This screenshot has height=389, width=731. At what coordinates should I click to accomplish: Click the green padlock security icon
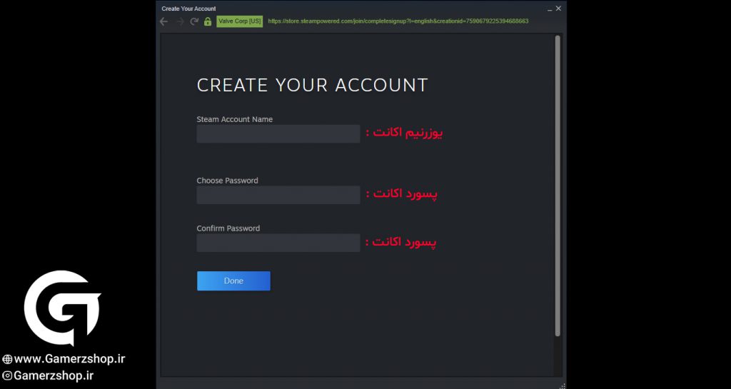[208, 21]
